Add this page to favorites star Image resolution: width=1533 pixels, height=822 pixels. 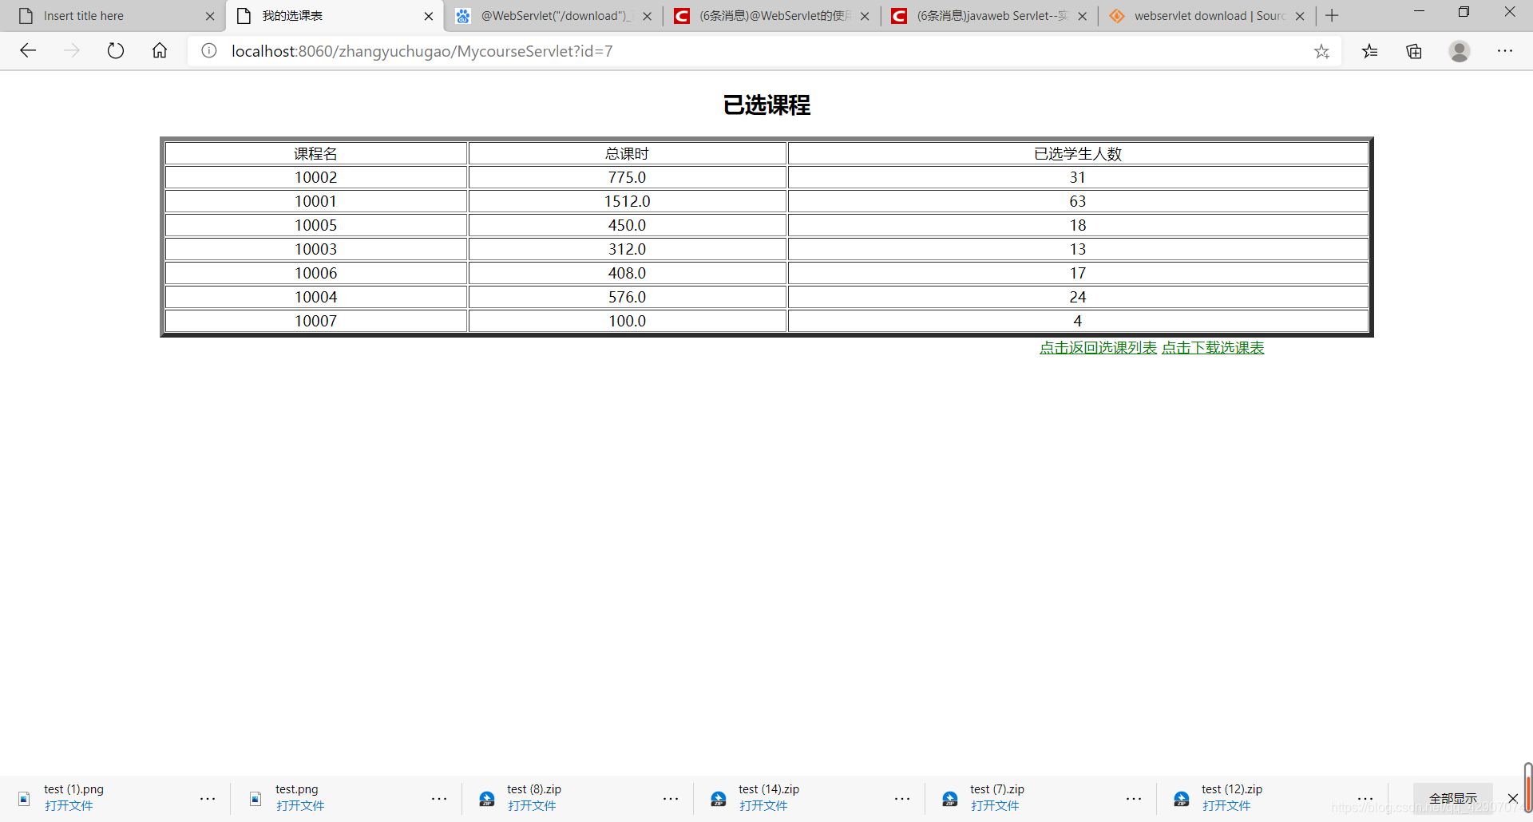[x=1321, y=51]
